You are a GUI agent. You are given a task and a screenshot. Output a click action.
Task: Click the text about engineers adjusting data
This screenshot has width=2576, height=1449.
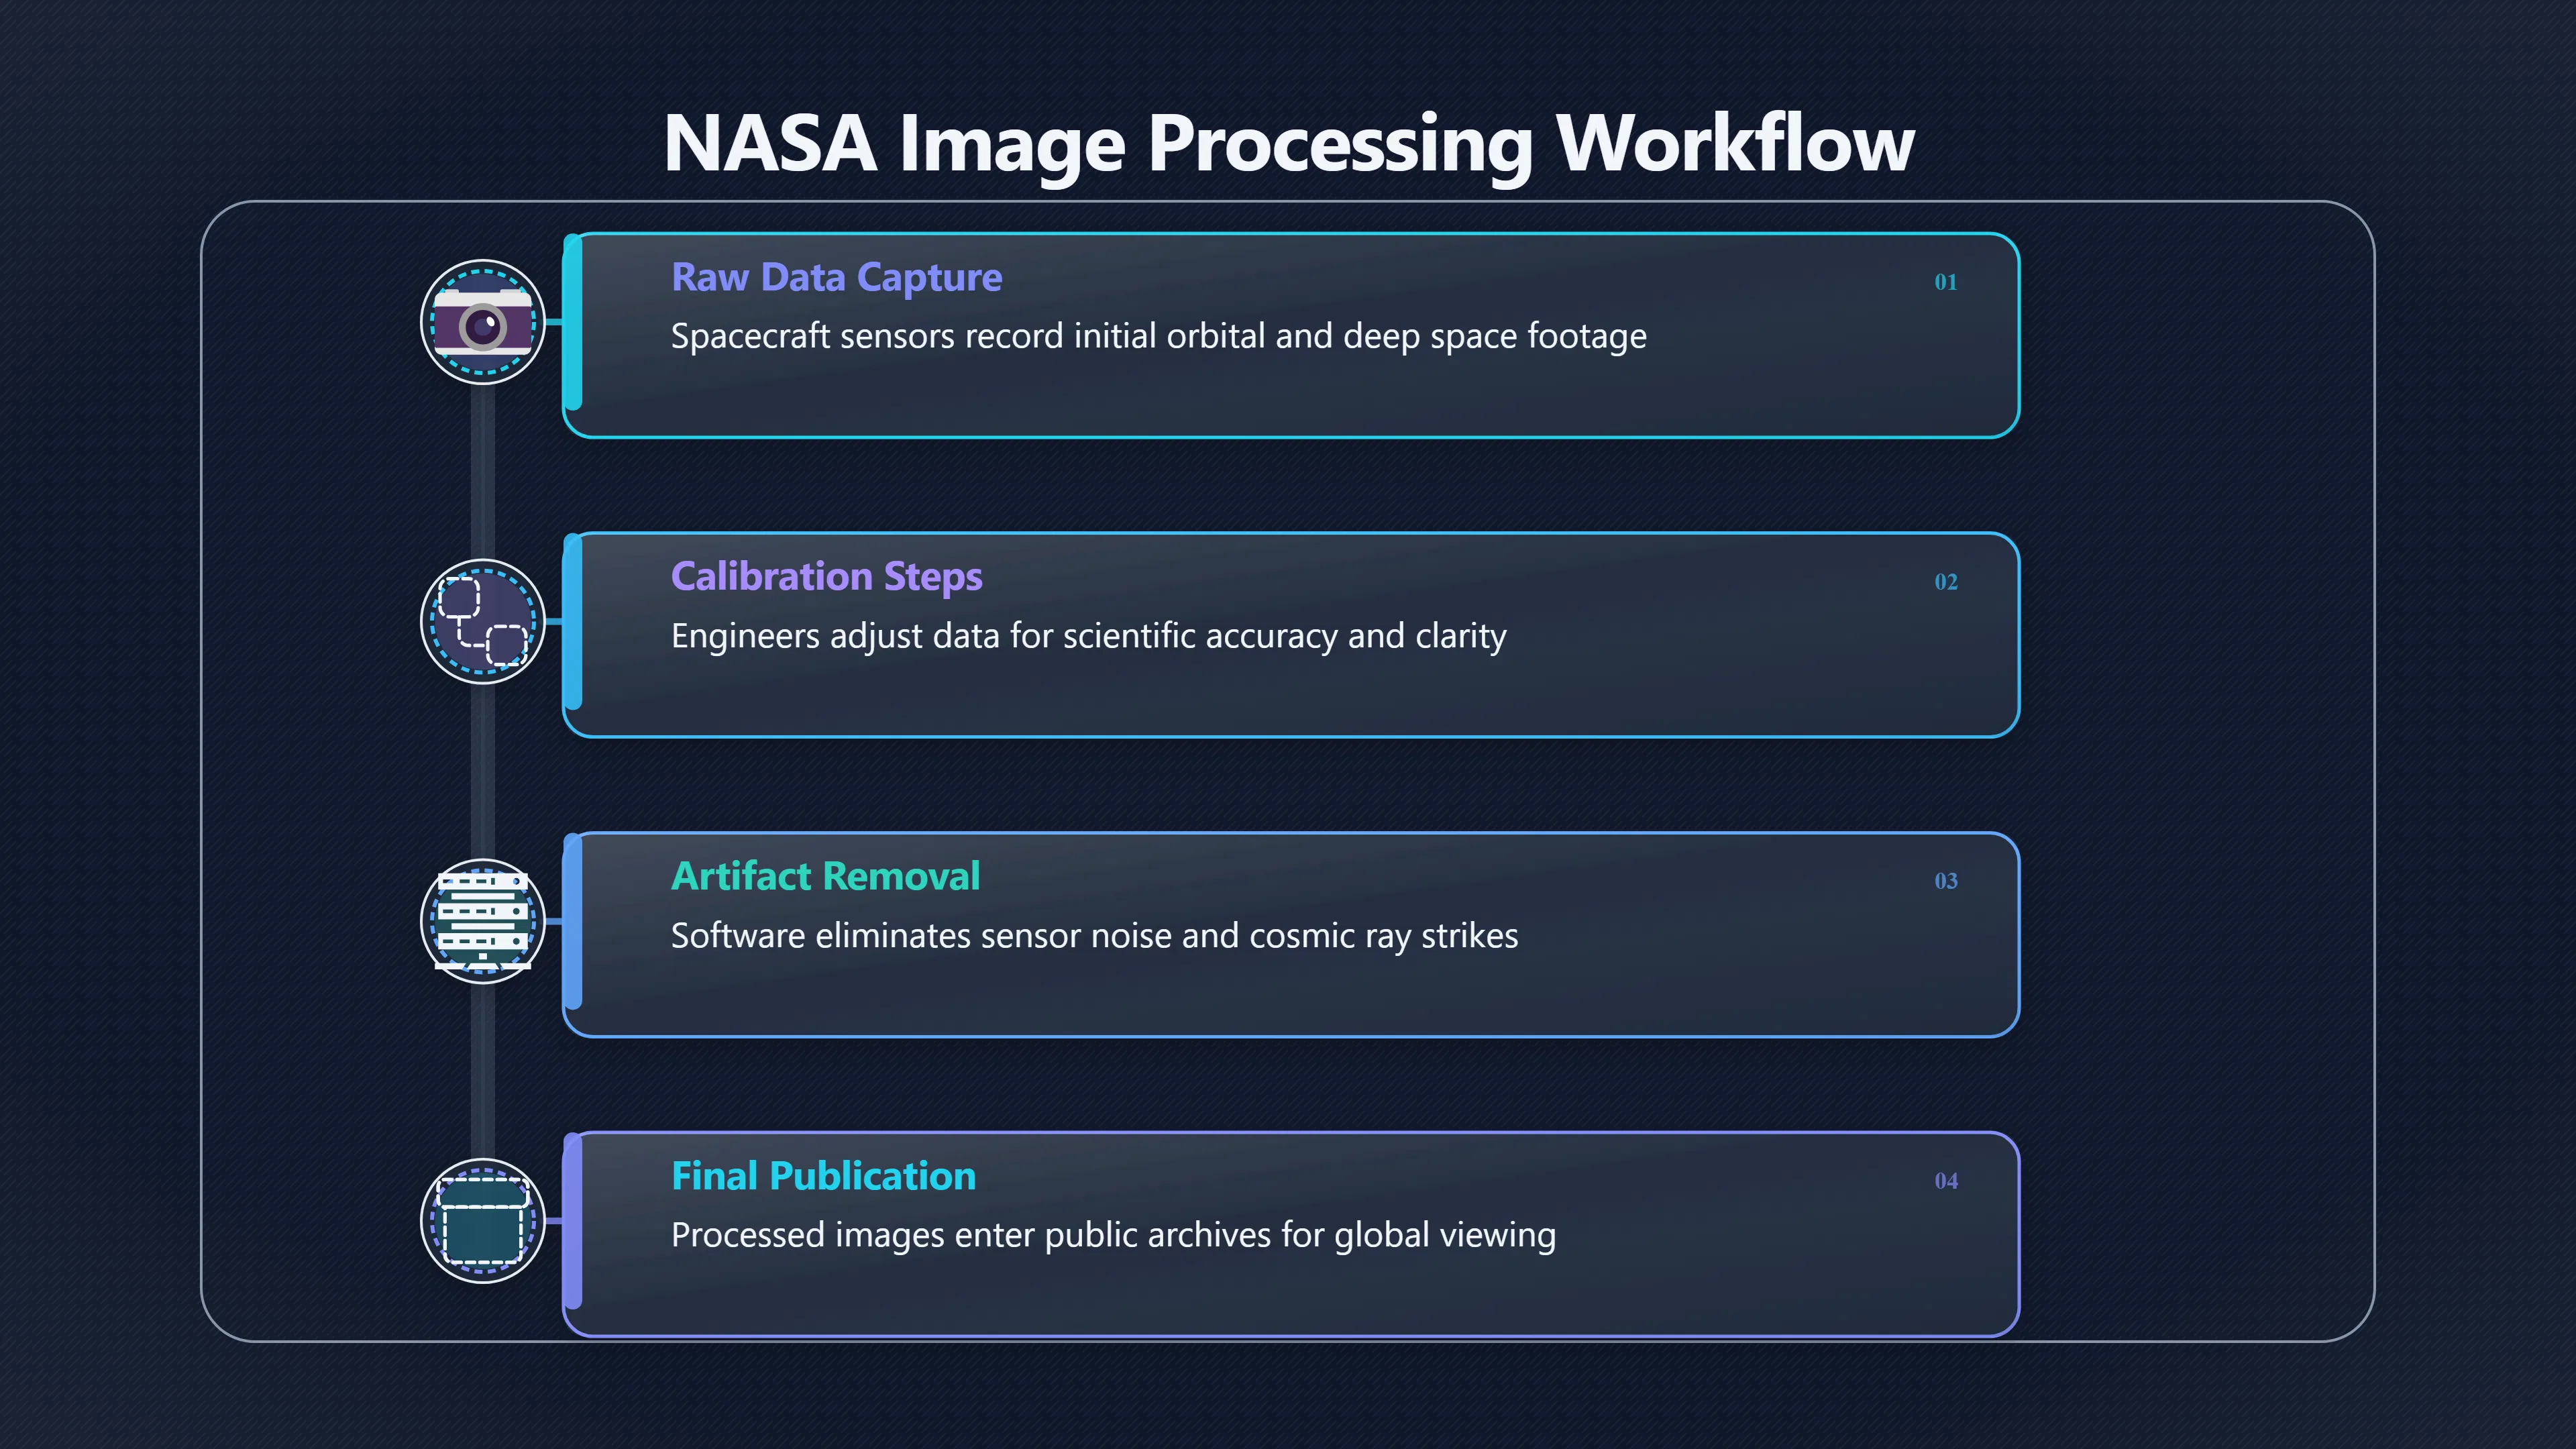(1088, 637)
